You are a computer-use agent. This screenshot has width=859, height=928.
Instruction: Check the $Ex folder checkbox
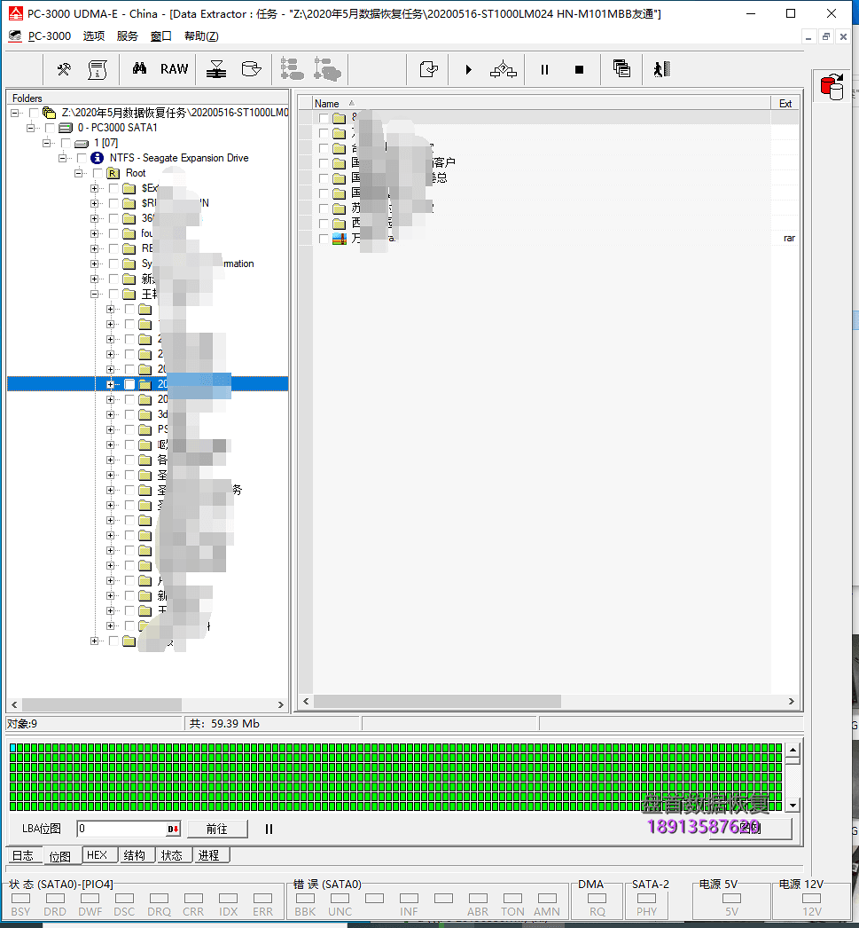[113, 188]
